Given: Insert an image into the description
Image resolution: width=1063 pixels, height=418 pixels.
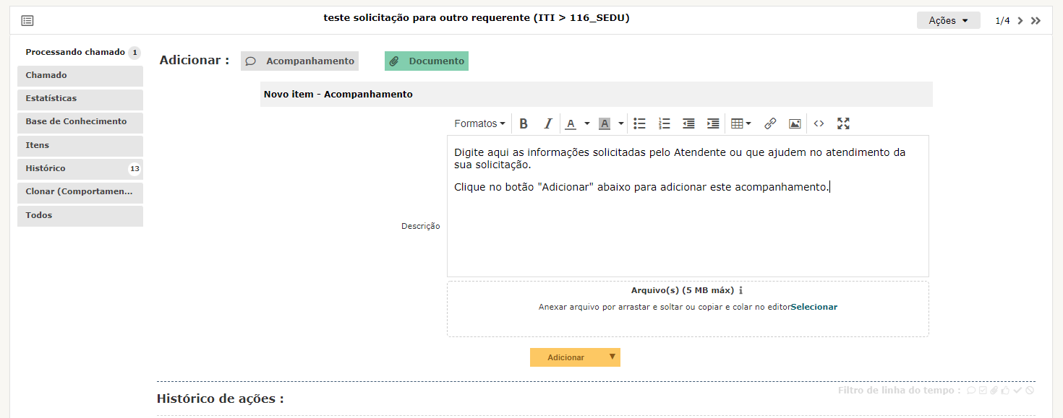Looking at the screenshot, I should [x=795, y=123].
